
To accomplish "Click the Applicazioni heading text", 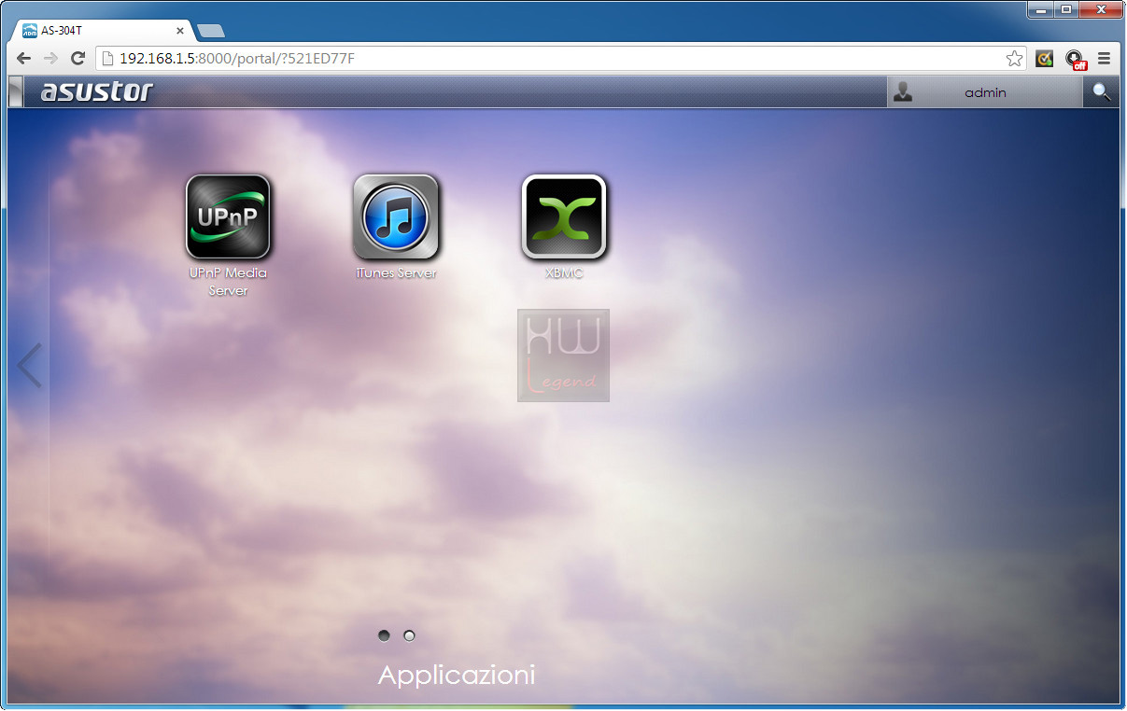I will [457, 676].
